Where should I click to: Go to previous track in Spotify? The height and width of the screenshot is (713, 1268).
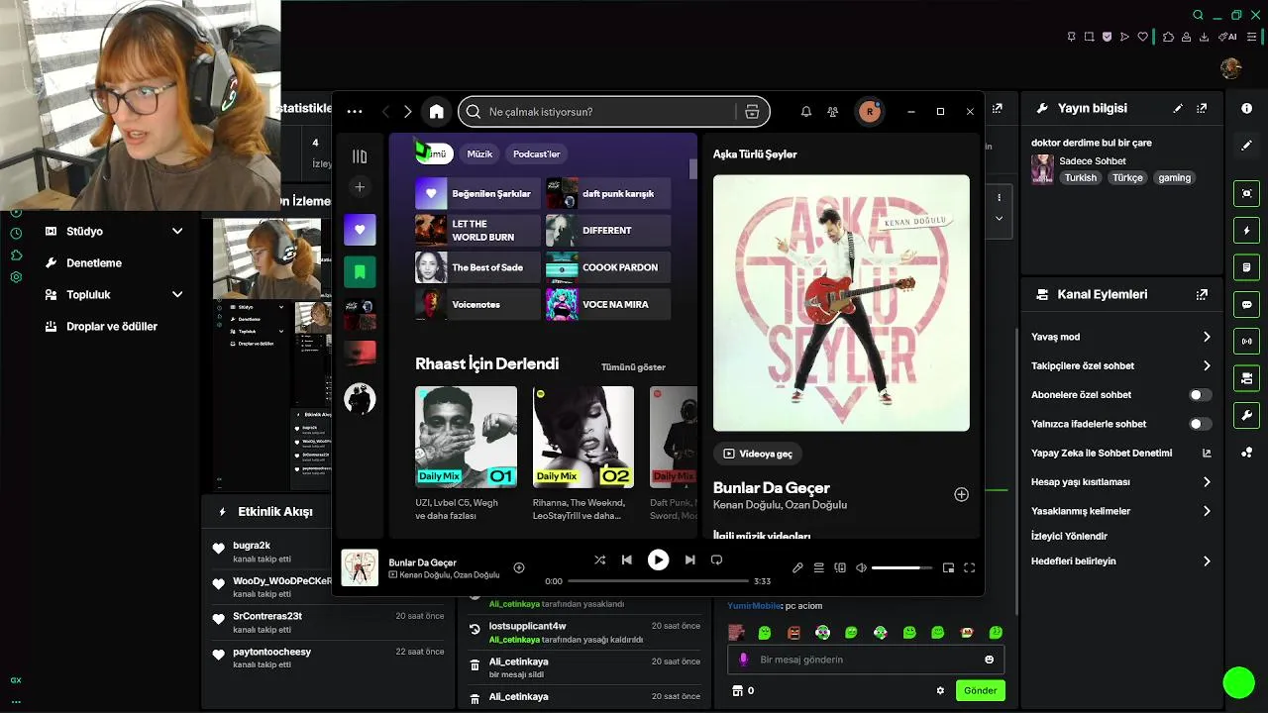[x=626, y=560]
